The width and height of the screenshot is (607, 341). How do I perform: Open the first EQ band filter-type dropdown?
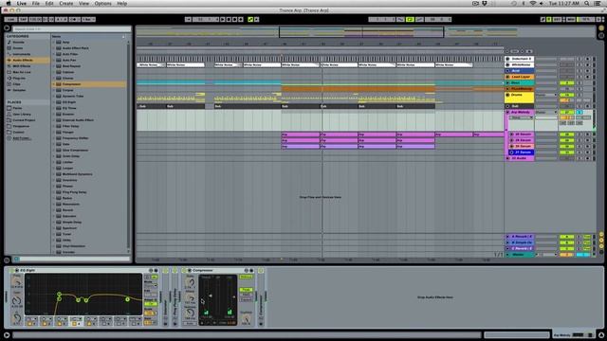coord(31,318)
